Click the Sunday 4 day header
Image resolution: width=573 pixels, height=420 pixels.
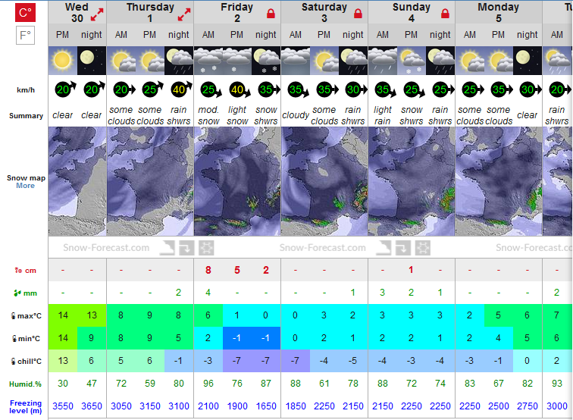click(x=411, y=13)
